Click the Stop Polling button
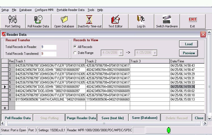Viewport: 212px width, 135px height. 49,118
